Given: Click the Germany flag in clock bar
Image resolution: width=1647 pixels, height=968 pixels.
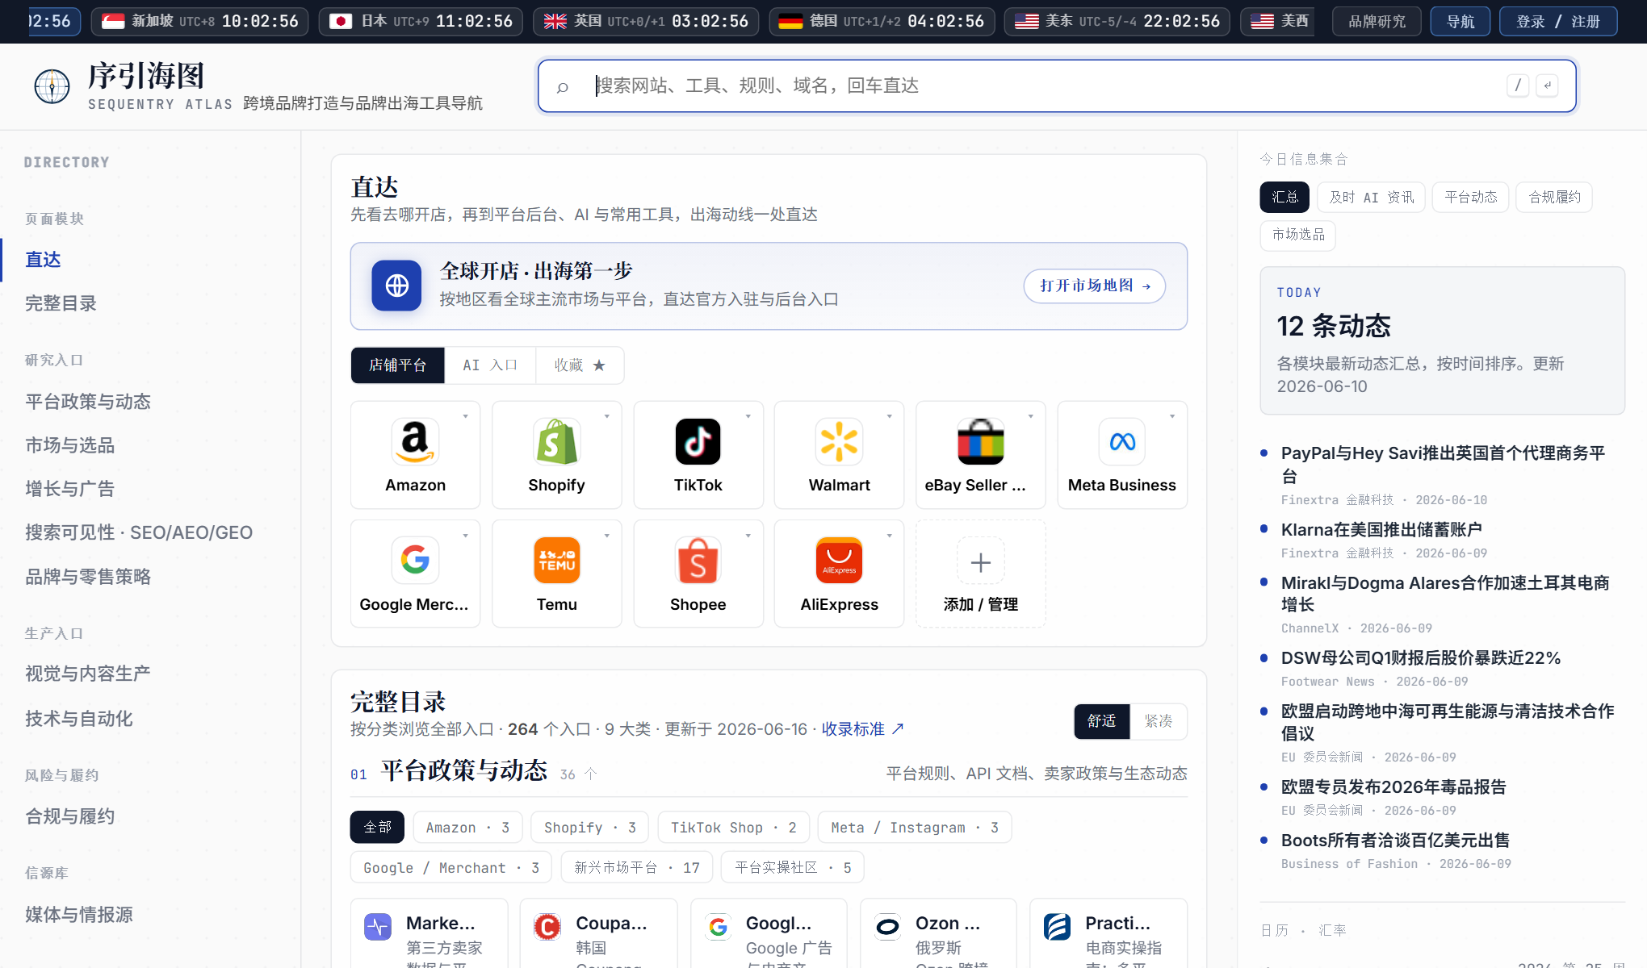Looking at the screenshot, I should 790,21.
